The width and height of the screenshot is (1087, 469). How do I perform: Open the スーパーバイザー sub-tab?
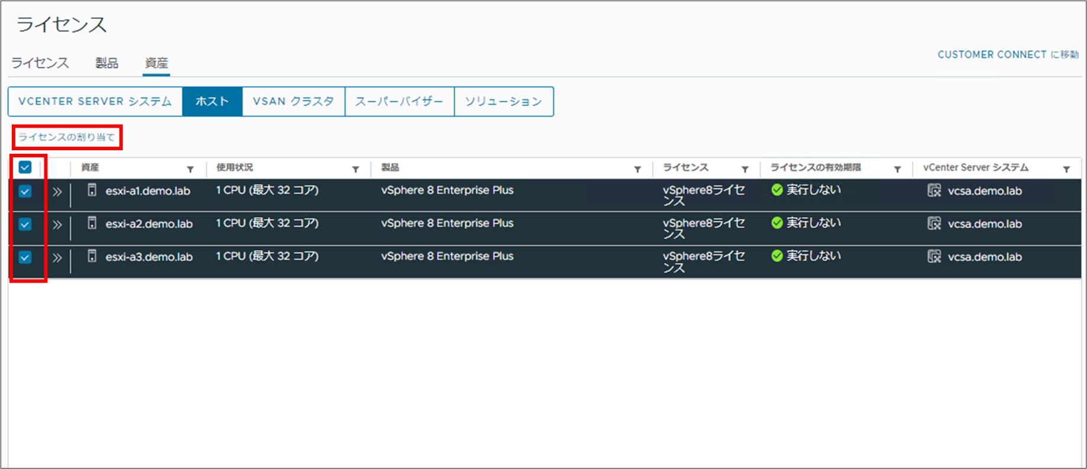click(399, 101)
